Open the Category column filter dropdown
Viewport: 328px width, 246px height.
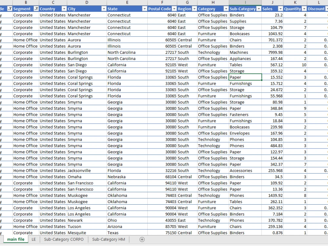click(226, 9)
